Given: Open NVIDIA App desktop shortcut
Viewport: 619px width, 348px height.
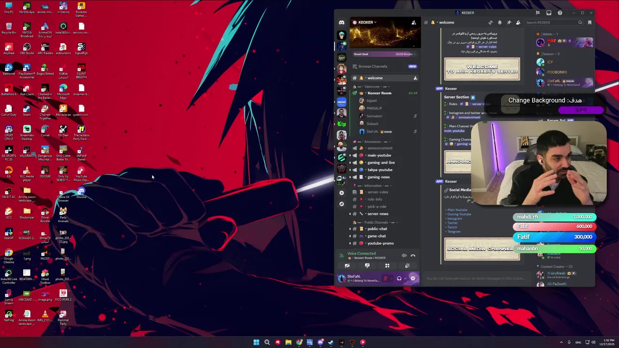Looking at the screenshot, I should tap(27, 7).
